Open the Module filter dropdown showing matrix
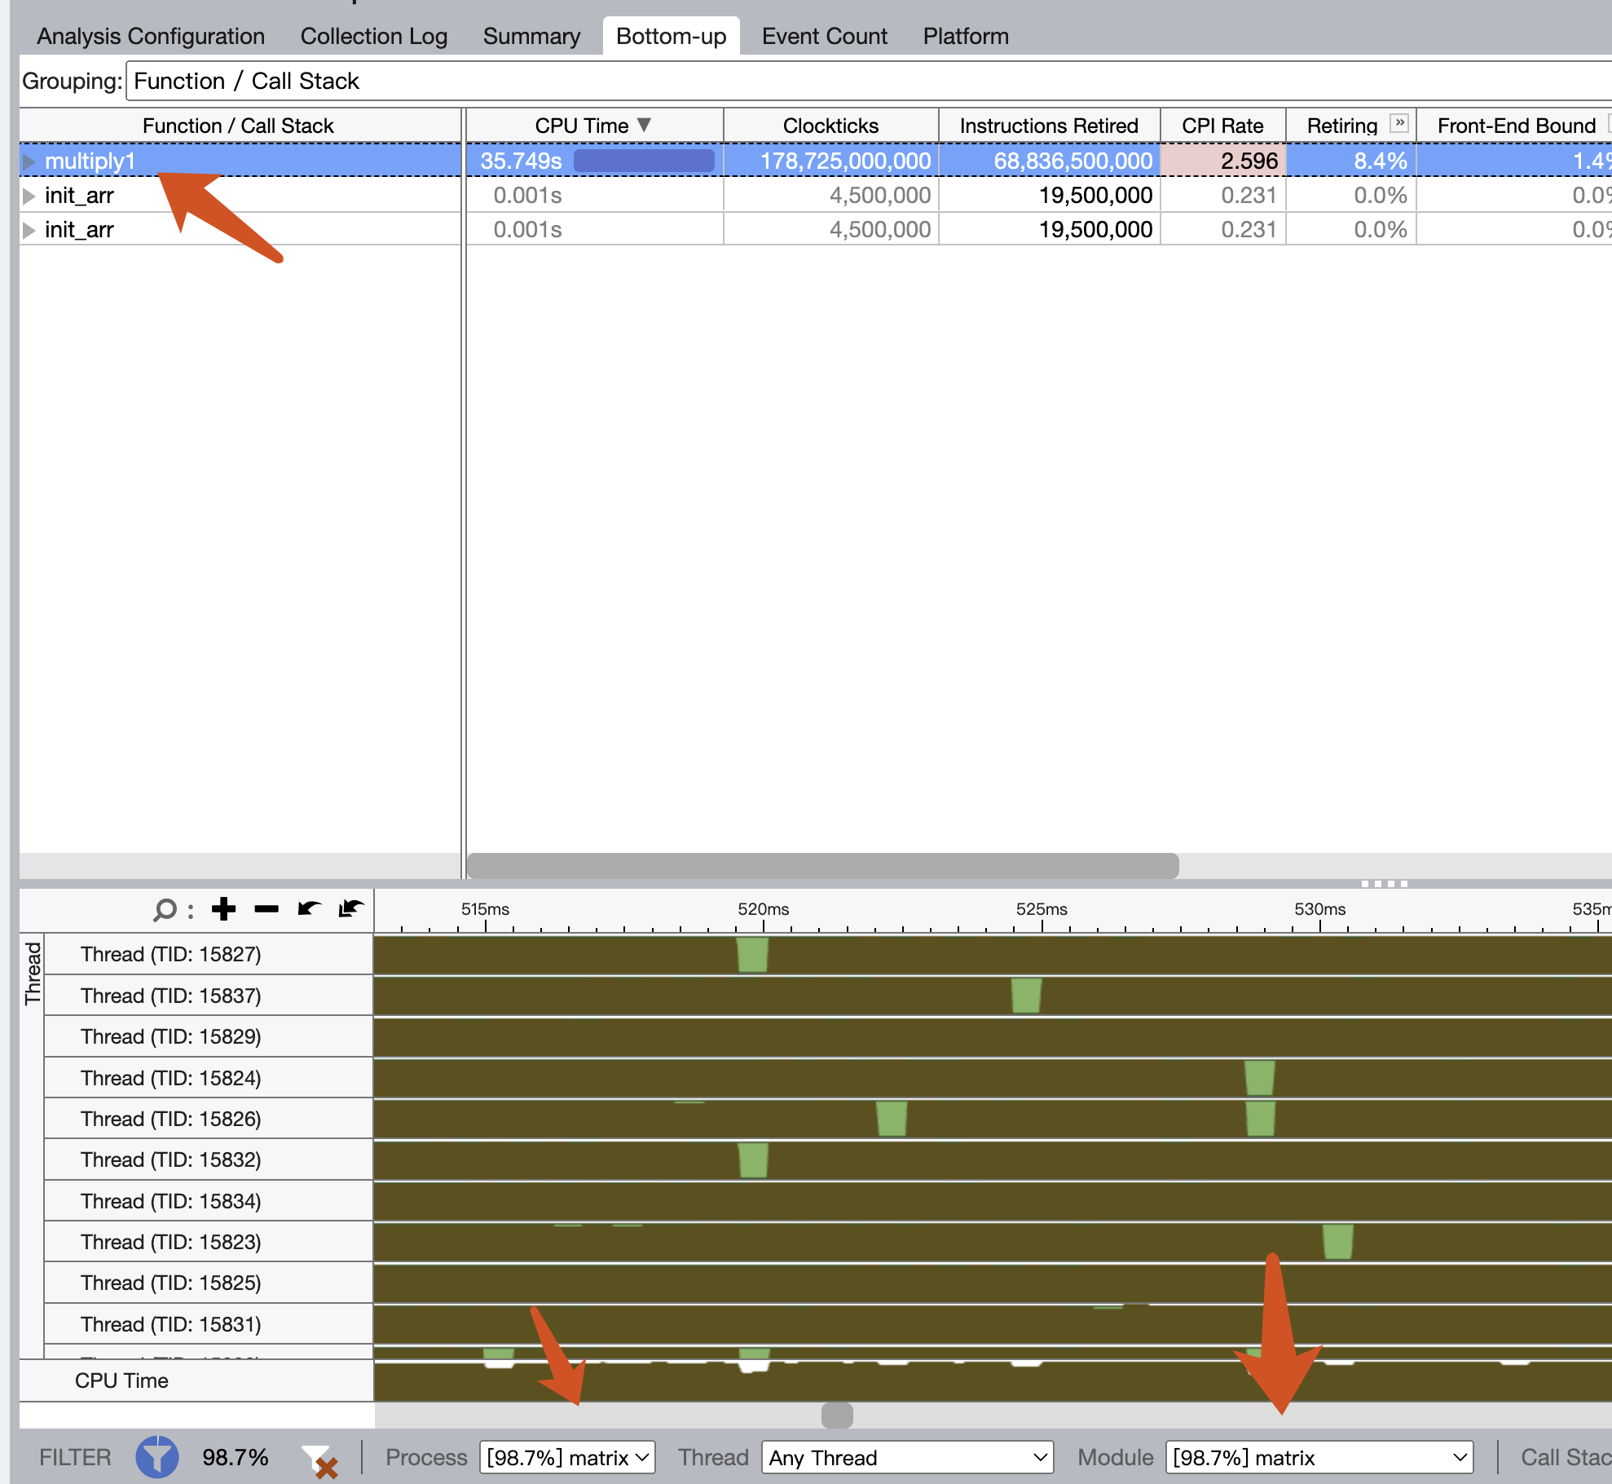This screenshot has height=1484, width=1612. coord(1319,1457)
